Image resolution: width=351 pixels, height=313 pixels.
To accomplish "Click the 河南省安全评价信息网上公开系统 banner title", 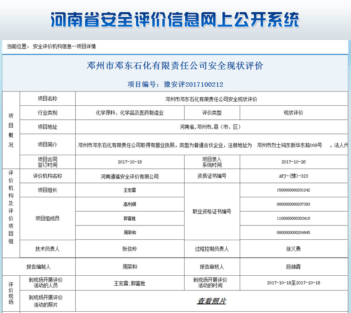I will point(175,20).
